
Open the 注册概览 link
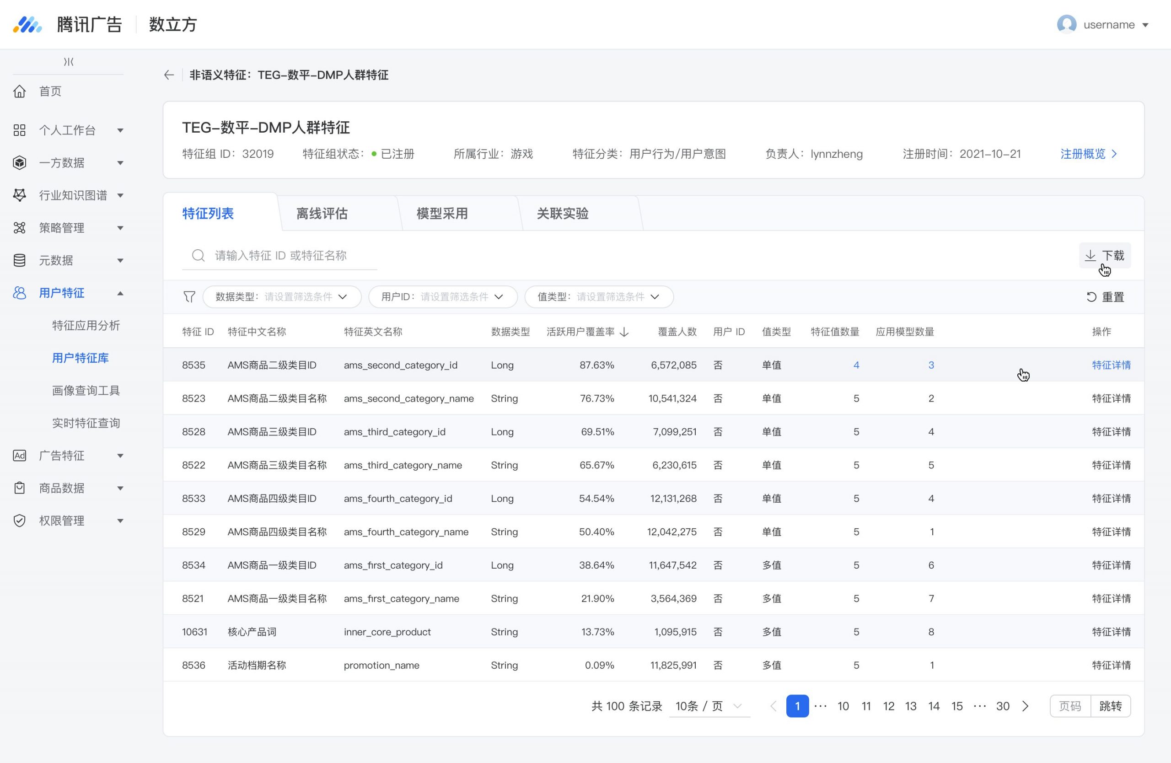point(1088,154)
